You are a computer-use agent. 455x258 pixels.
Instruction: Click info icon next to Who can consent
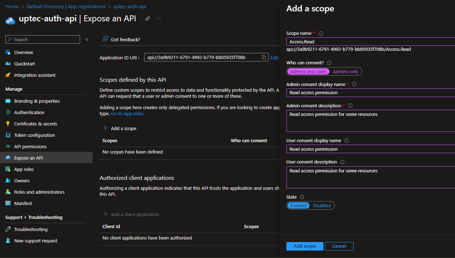pyautogui.click(x=329, y=63)
